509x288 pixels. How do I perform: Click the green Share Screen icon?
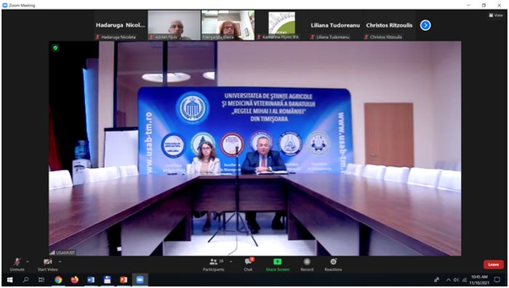coord(277,262)
